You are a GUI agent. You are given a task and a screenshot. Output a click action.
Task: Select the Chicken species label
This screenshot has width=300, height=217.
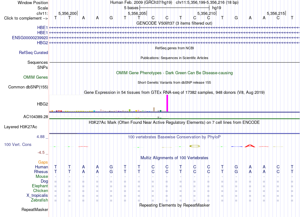coord(40,190)
